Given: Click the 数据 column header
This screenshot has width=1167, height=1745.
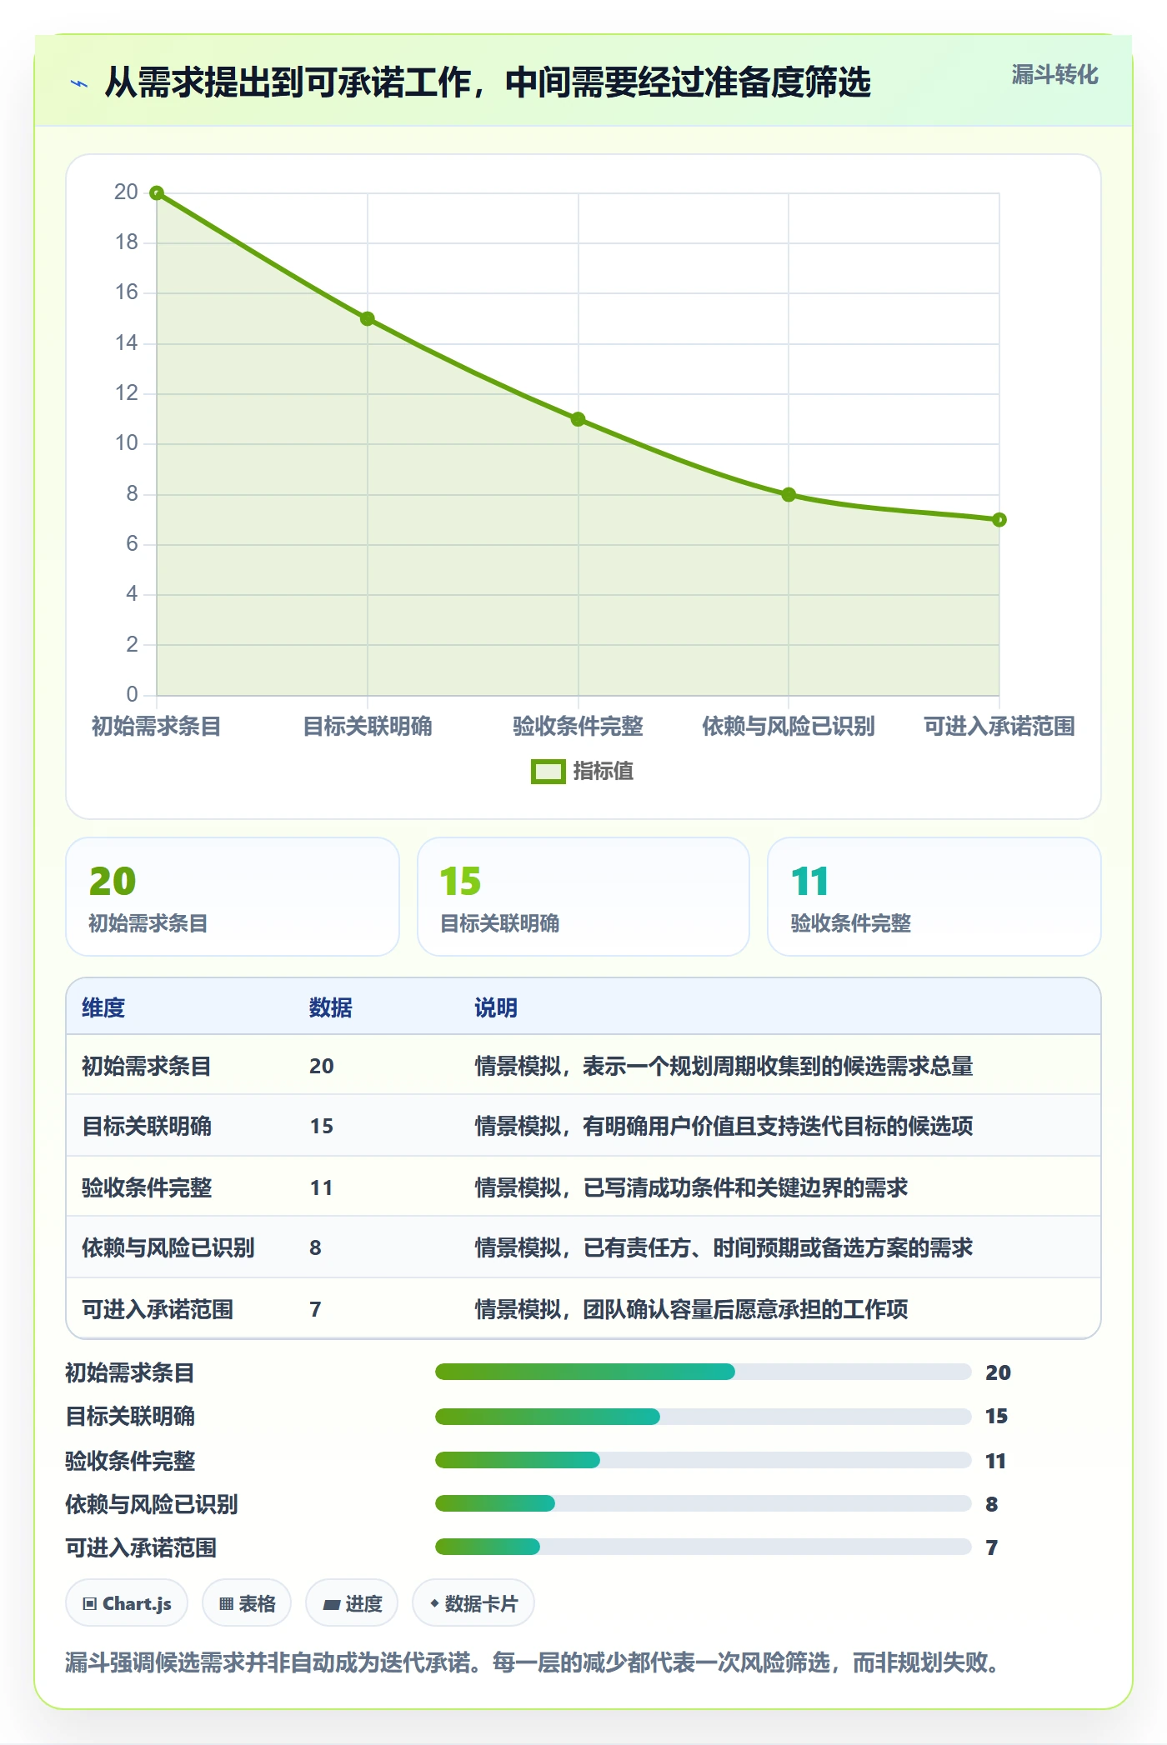Looking at the screenshot, I should coord(331,1007).
